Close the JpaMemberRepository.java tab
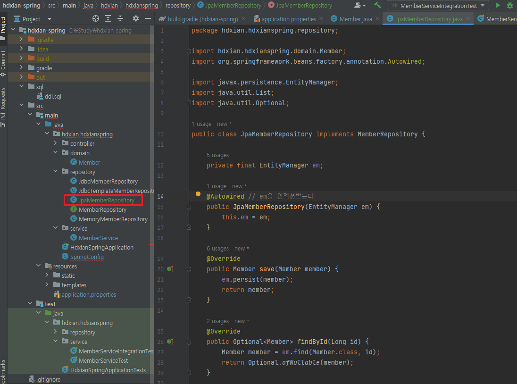 click(468, 19)
